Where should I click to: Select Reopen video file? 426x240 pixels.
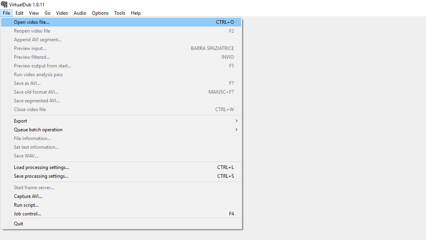pyautogui.click(x=121, y=31)
